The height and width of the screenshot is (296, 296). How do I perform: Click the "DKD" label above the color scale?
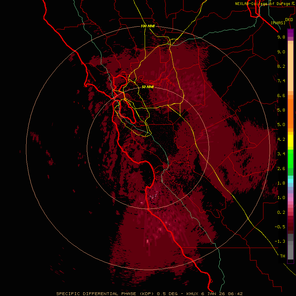(289, 20)
